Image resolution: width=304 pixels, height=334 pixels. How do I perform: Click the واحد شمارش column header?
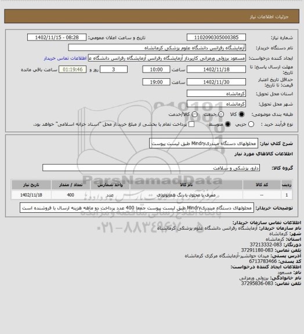point(110,184)
